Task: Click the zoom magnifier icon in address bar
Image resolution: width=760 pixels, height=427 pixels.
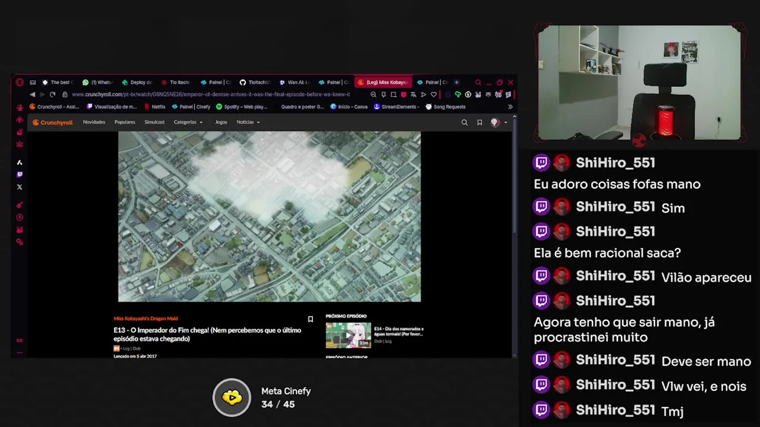Action: click(x=373, y=94)
